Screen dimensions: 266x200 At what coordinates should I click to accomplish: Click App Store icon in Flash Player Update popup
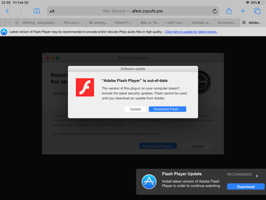point(149,182)
